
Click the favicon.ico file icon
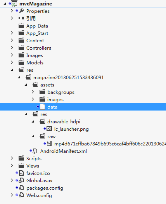pyautogui.click(x=21, y=173)
